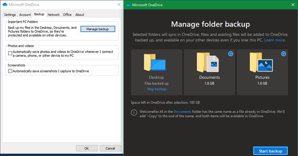Image resolution: width=298 pixels, height=156 pixels.
Task: Switch to the Settings tab
Action: click(x=10, y=15)
